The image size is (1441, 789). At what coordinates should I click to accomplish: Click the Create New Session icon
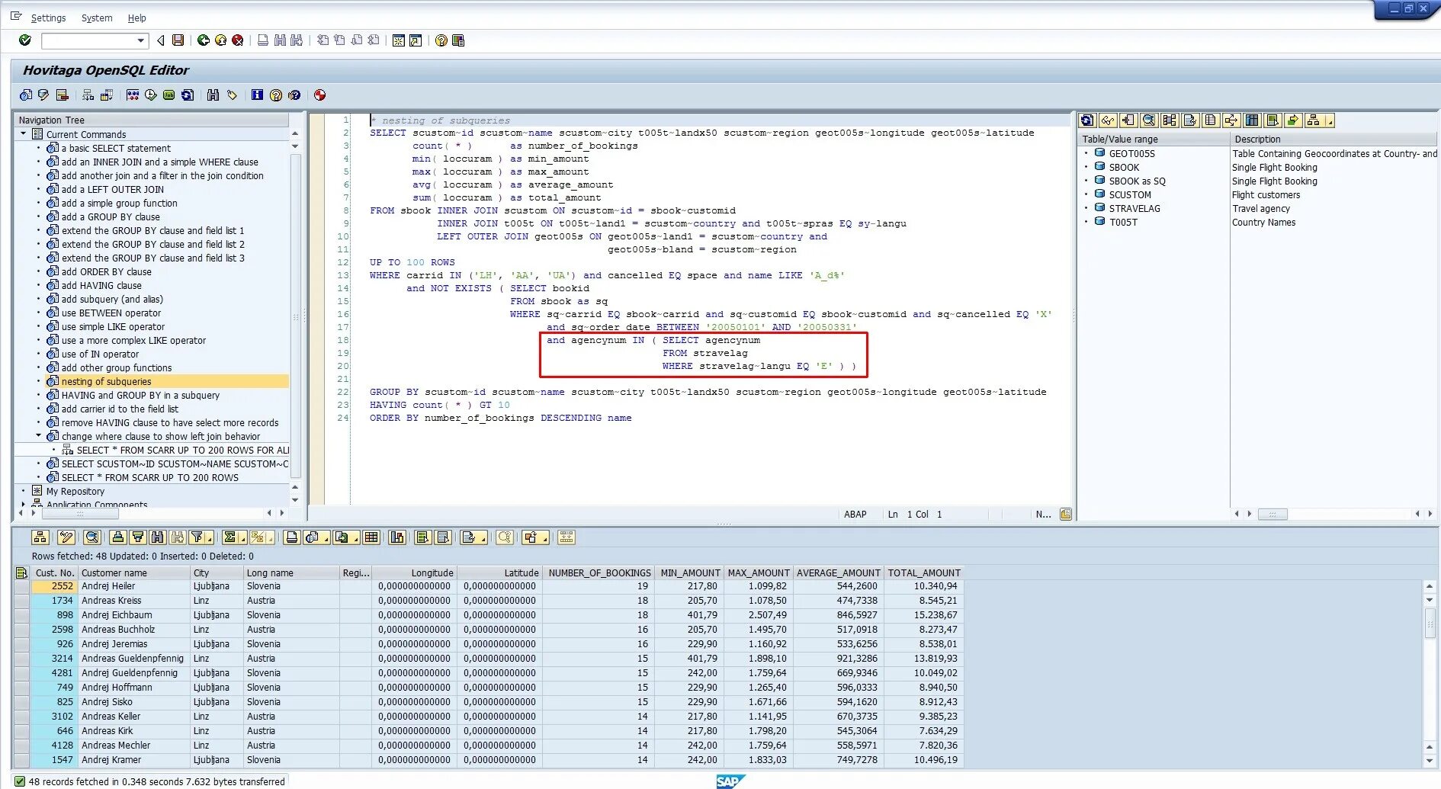tap(398, 40)
